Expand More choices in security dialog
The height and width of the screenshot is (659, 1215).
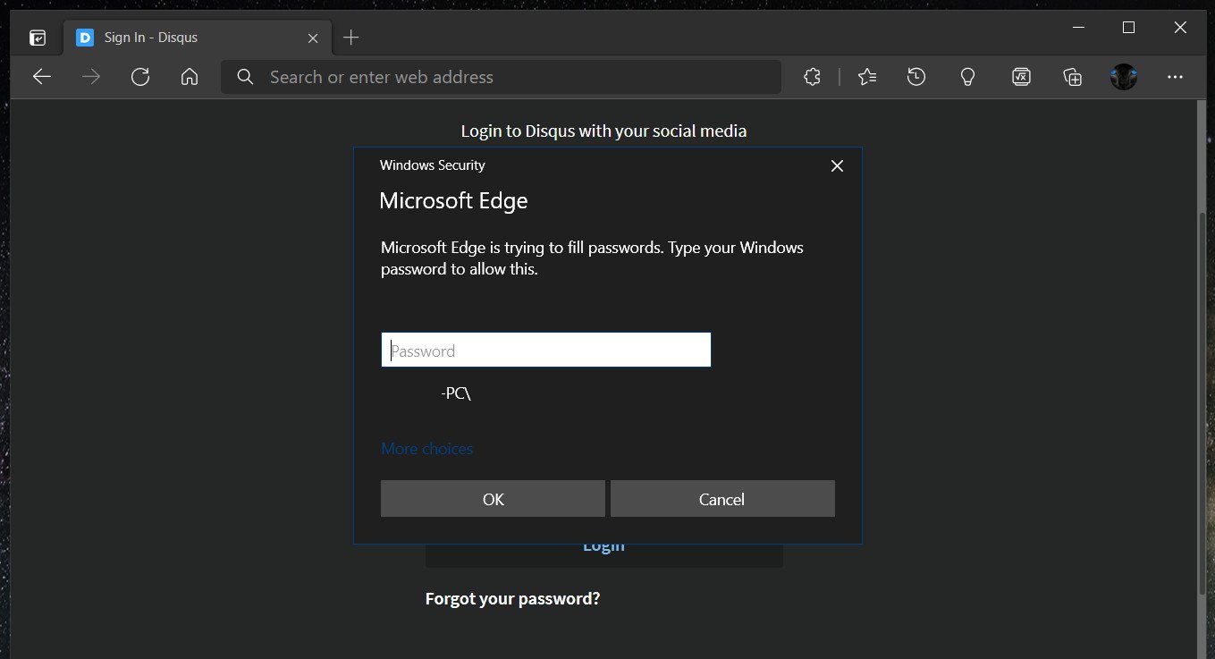(x=426, y=449)
